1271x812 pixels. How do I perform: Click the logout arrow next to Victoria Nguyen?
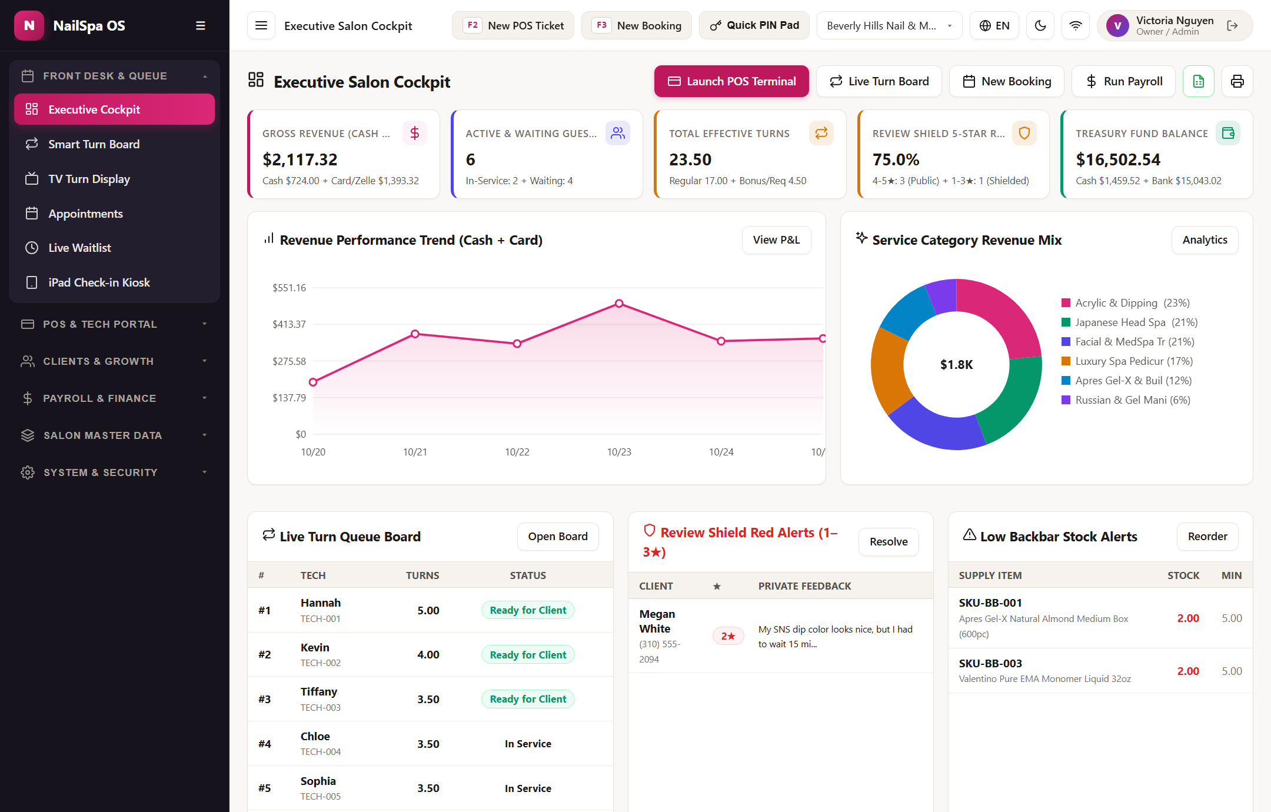[1232, 26]
